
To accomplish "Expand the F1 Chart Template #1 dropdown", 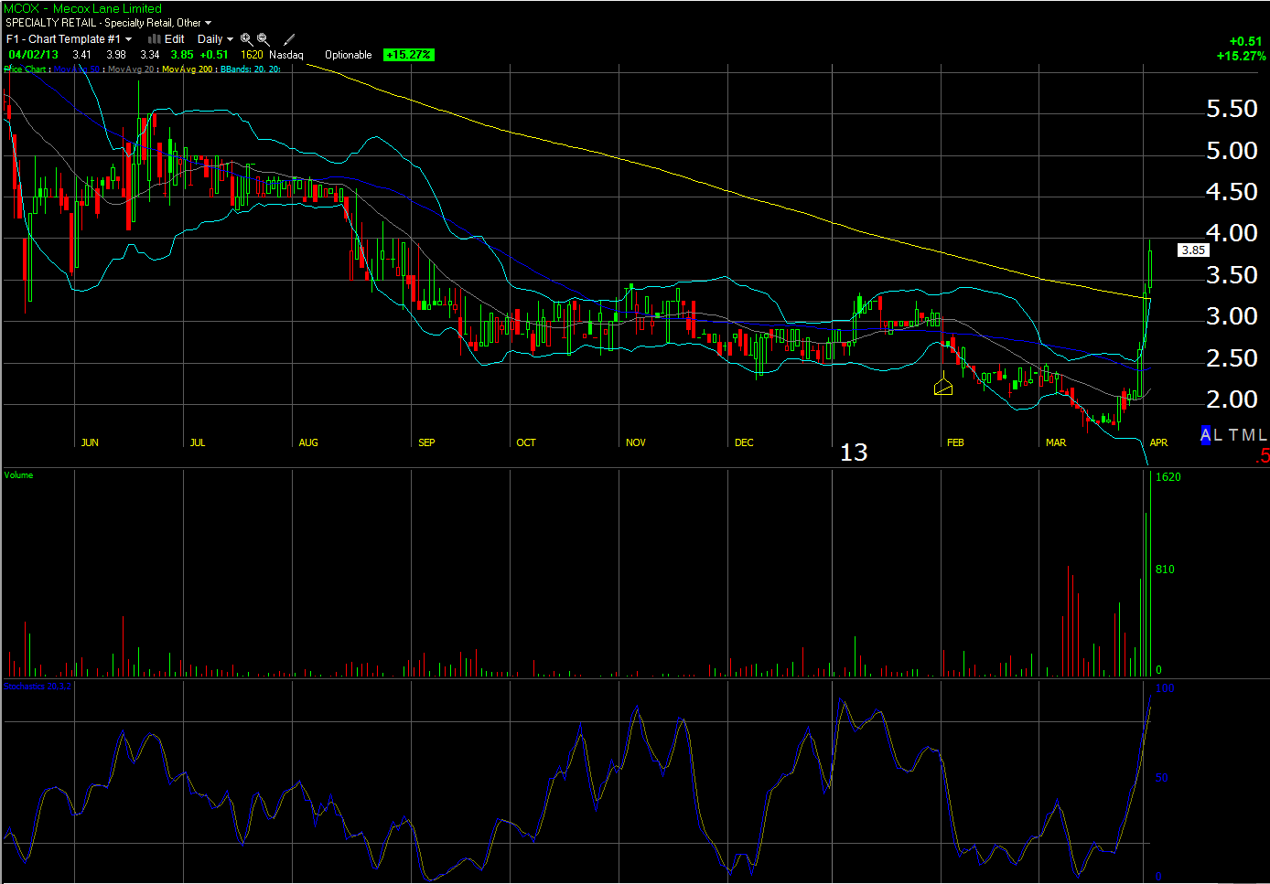I will [128, 39].
